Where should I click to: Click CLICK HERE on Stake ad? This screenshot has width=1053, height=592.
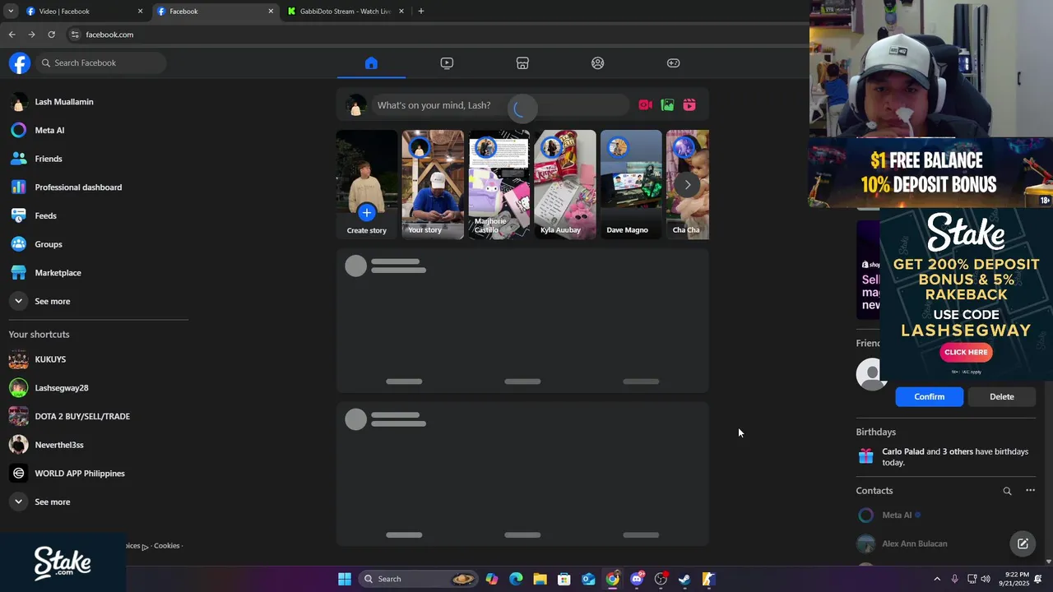pos(966,352)
